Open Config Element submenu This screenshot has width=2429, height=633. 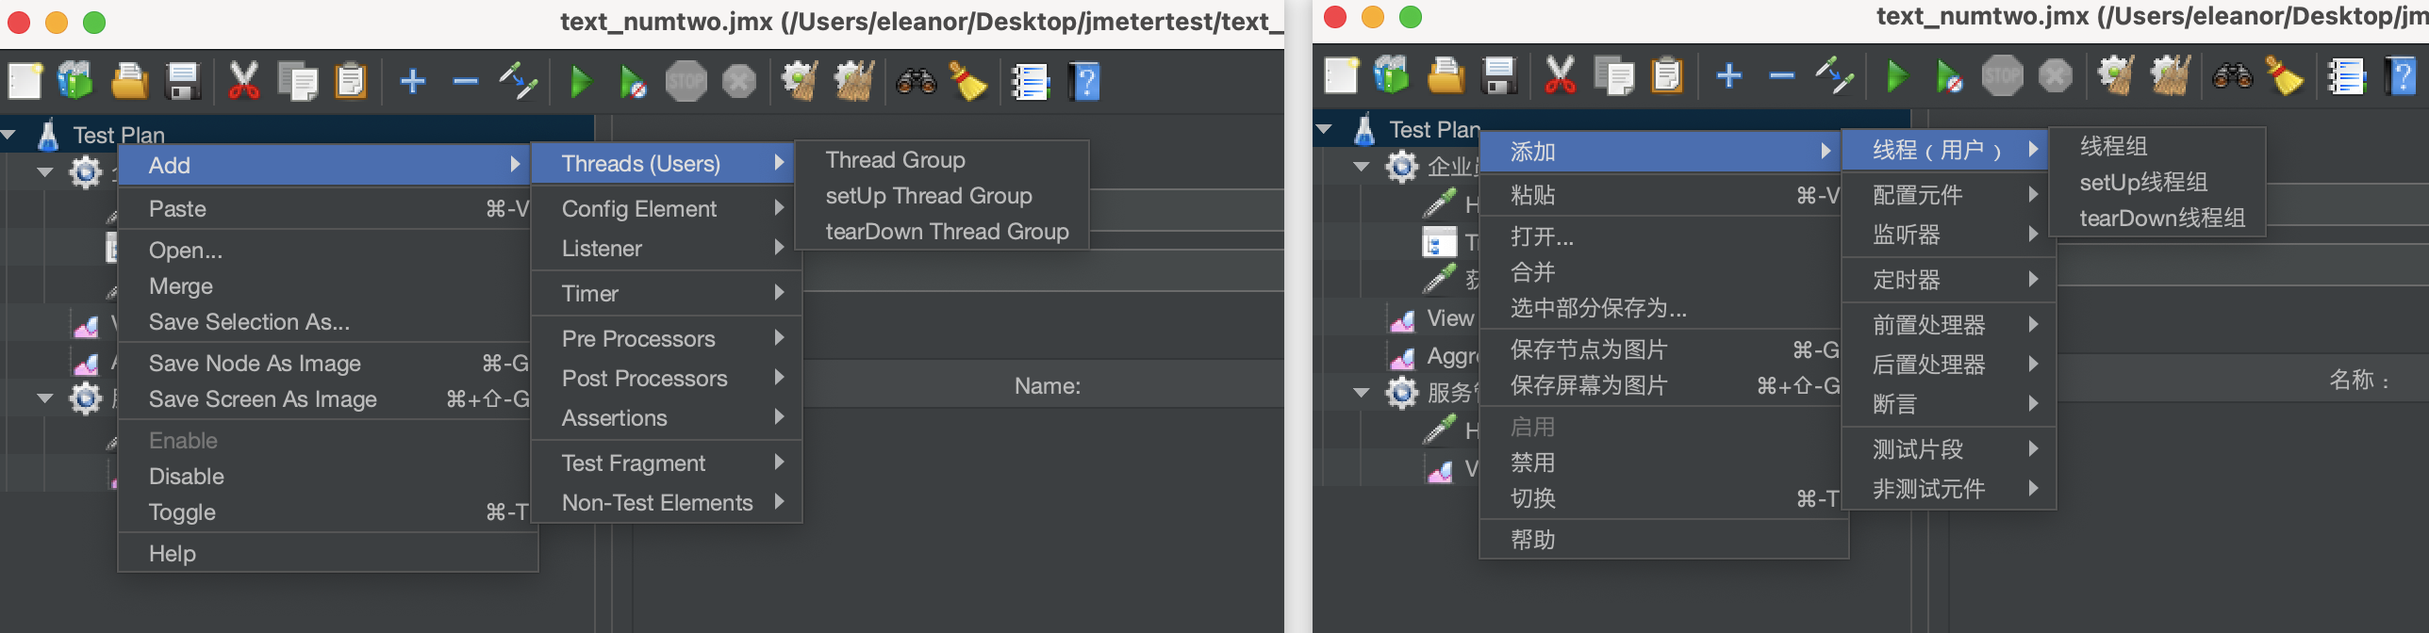click(667, 208)
